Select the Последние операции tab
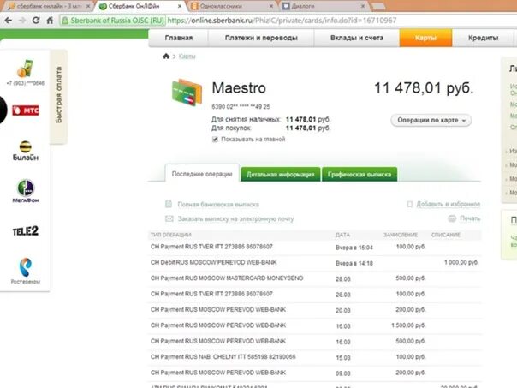This screenshot has height=388, width=517. pos(202,174)
